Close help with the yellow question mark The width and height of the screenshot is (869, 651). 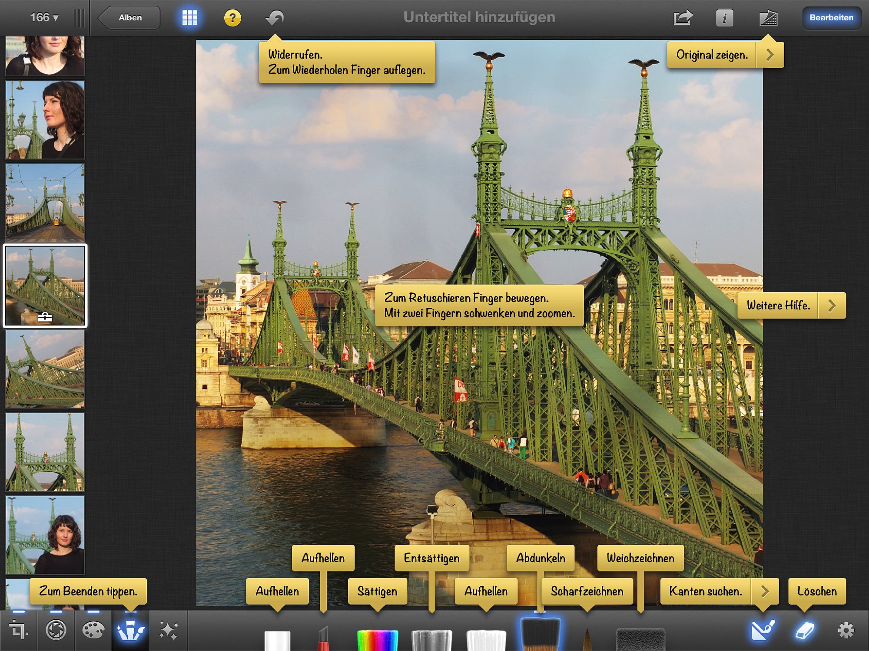click(x=232, y=18)
